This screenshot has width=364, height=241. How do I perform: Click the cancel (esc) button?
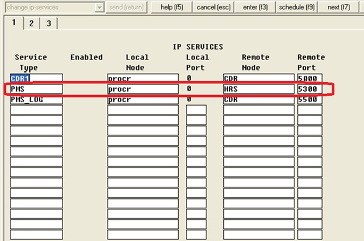[214, 8]
